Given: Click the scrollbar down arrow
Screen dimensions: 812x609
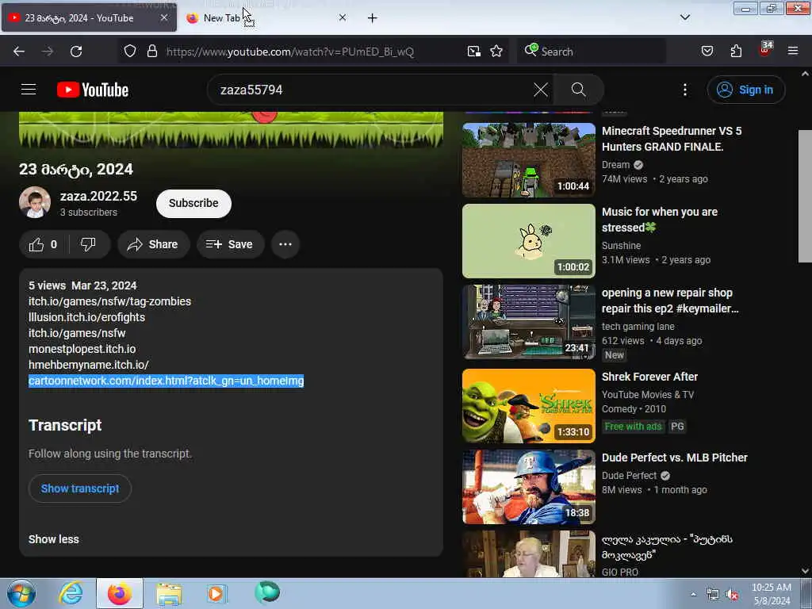Looking at the screenshot, I should [x=805, y=571].
